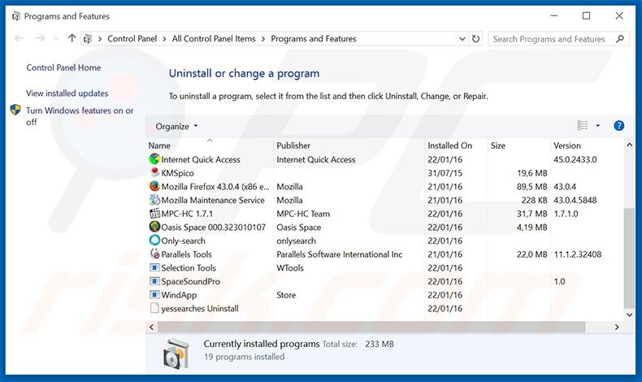The image size is (642, 382).
Task: Open the View installed updates link
Action: [x=67, y=93]
